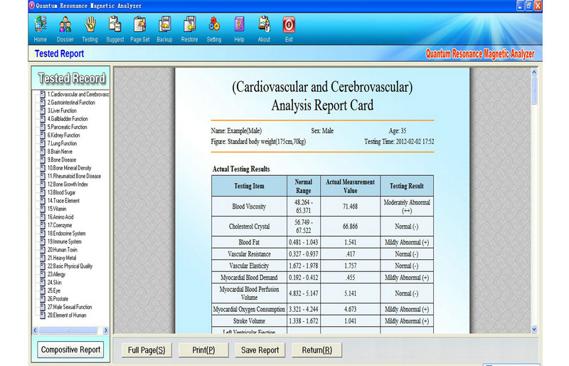The image size is (569, 366).
Task: Click the report vertical scrollbar thumb
Action: [x=534, y=90]
